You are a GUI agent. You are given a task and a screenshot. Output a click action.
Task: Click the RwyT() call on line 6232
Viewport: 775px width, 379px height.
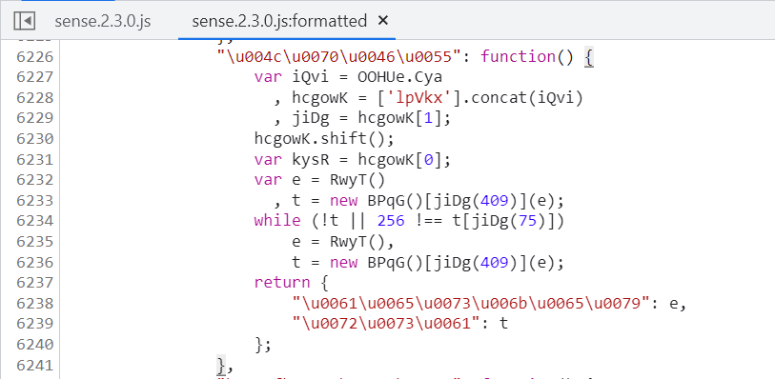(357, 180)
